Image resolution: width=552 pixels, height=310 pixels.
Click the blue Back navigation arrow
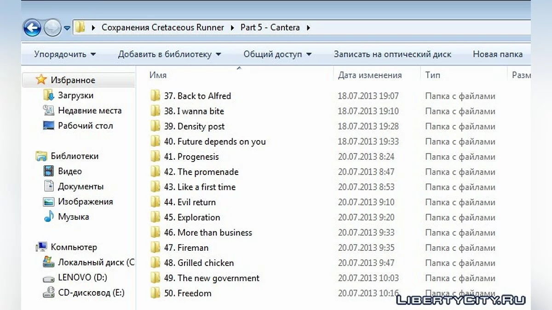click(x=32, y=28)
